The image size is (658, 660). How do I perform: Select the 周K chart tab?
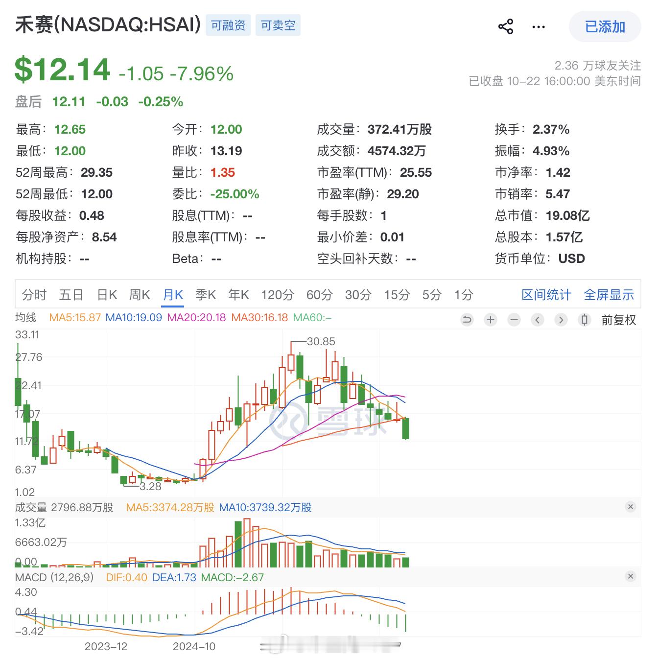(x=140, y=295)
